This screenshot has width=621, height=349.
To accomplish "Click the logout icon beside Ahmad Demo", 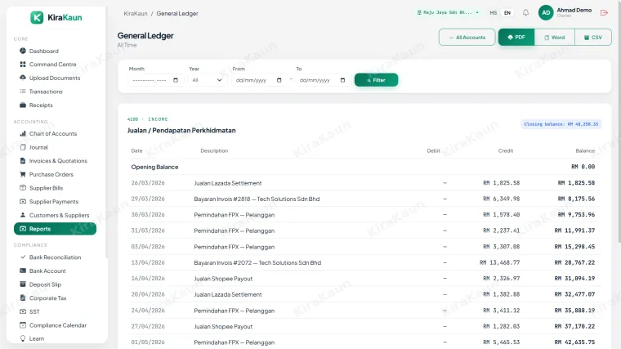I will pos(604,13).
